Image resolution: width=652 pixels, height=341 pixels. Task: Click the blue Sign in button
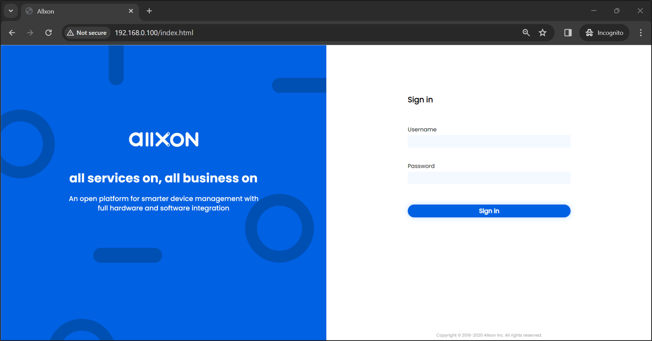[x=489, y=211]
